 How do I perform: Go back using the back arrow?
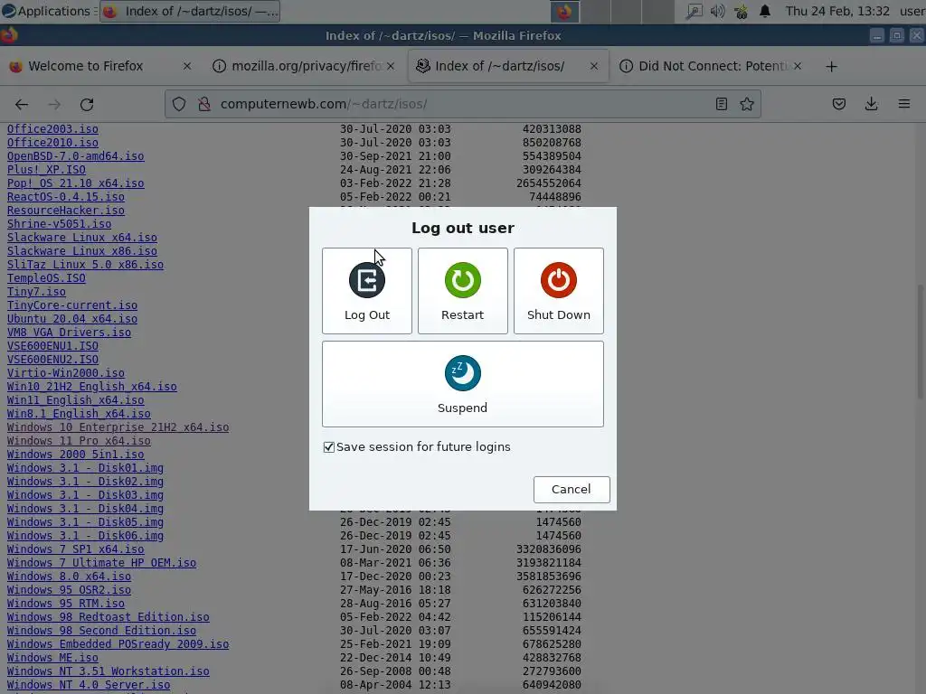pyautogui.click(x=22, y=105)
